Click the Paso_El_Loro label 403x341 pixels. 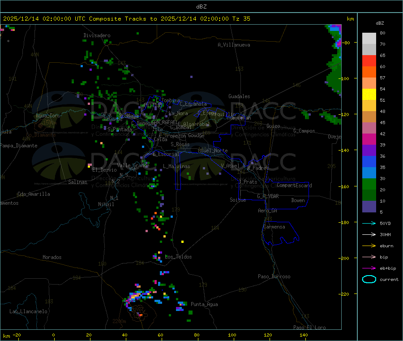click(x=310, y=328)
